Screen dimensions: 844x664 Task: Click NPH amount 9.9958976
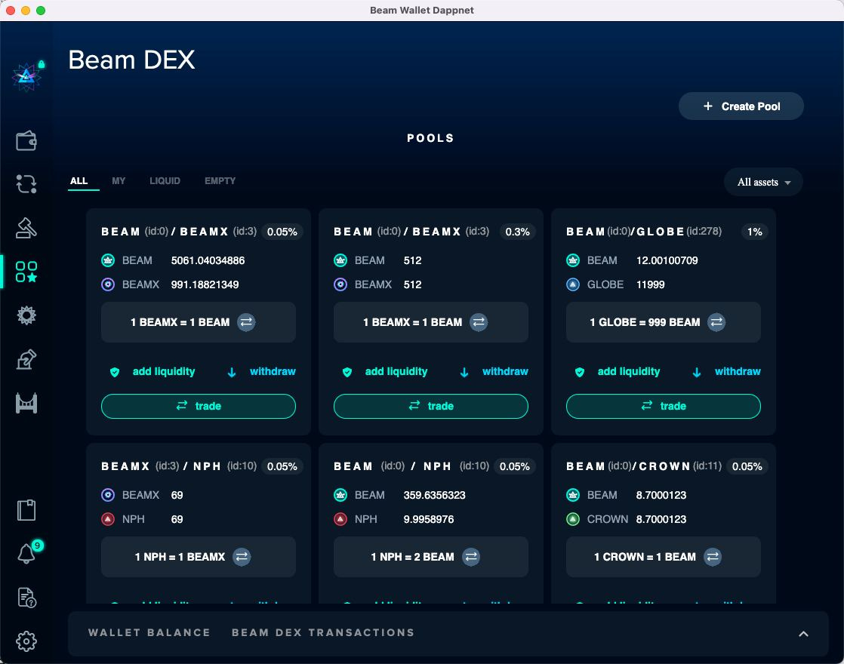[x=429, y=519]
